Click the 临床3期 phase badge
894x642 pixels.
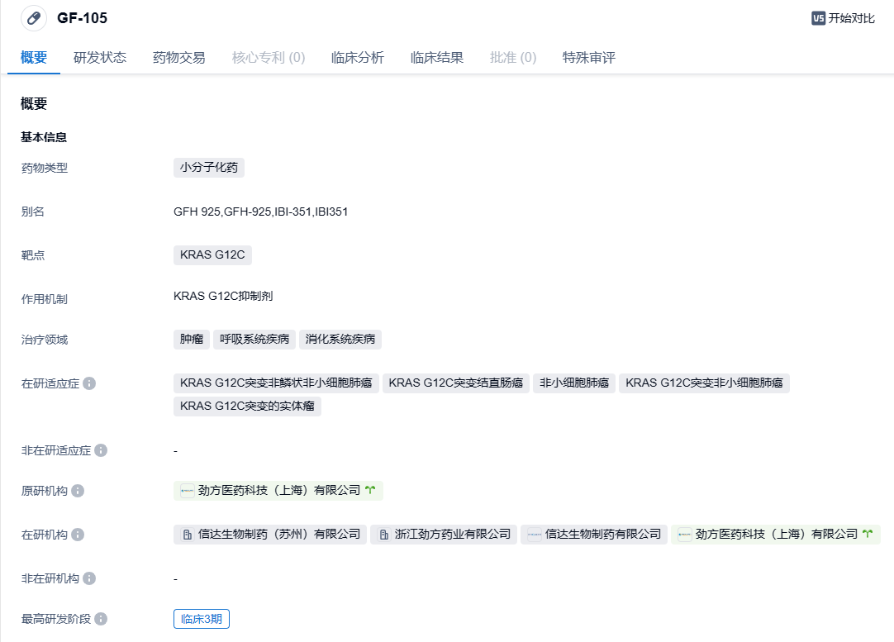[202, 619]
